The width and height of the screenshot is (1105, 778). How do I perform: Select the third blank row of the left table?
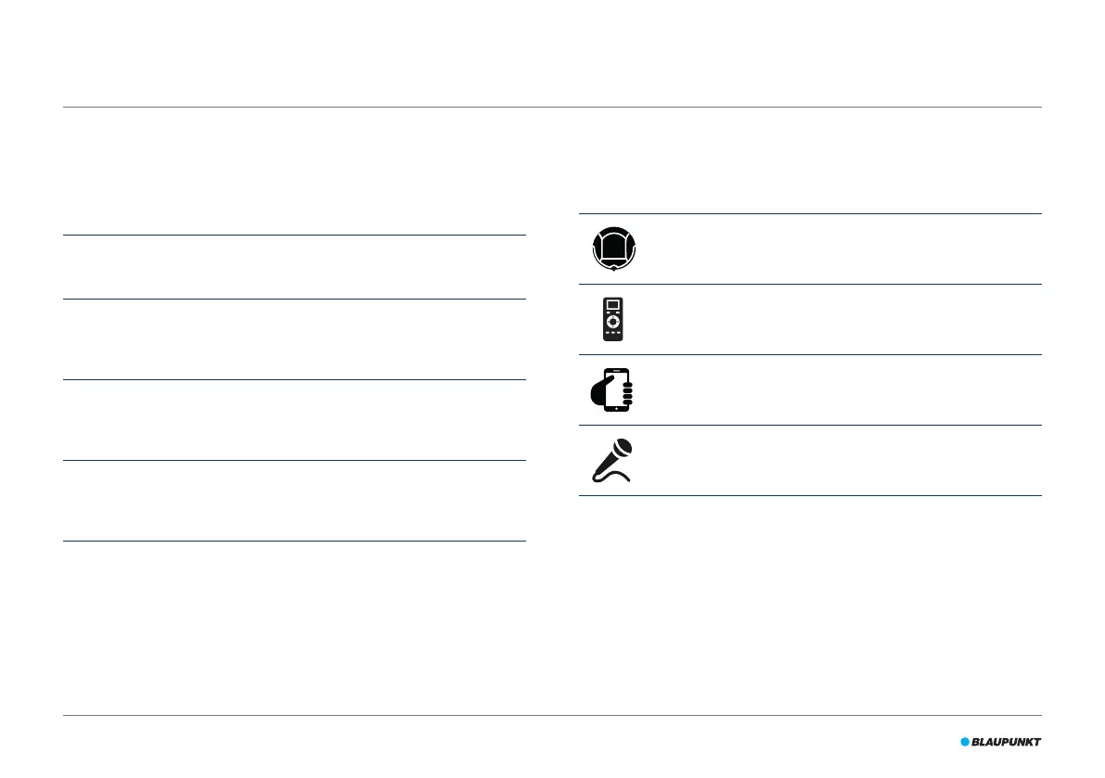click(x=294, y=420)
